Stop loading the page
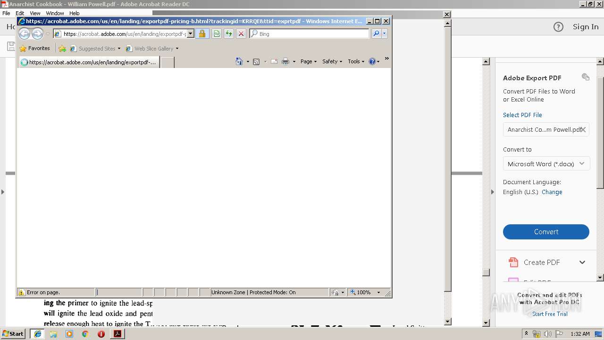Screen dimensions: 604x340 click(x=241, y=34)
